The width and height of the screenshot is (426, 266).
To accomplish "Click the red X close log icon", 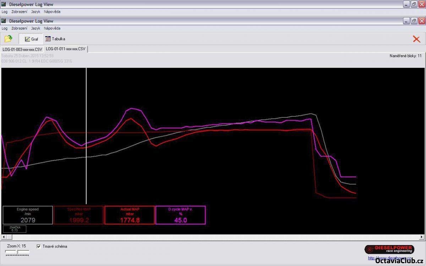I will tap(416, 39).
